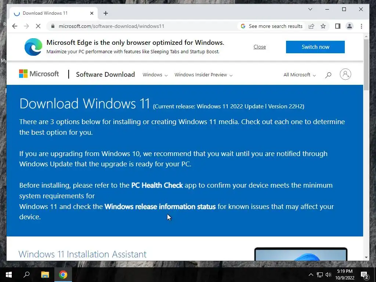The width and height of the screenshot is (376, 282).
Task: Open the taskbar search
Action: click(26, 275)
